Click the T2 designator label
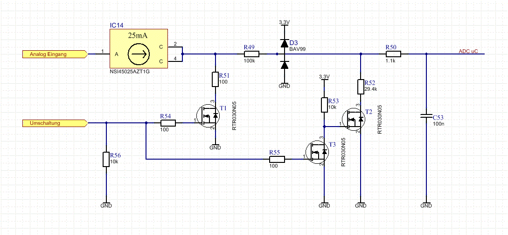This screenshot has width=508, height=235. click(369, 112)
